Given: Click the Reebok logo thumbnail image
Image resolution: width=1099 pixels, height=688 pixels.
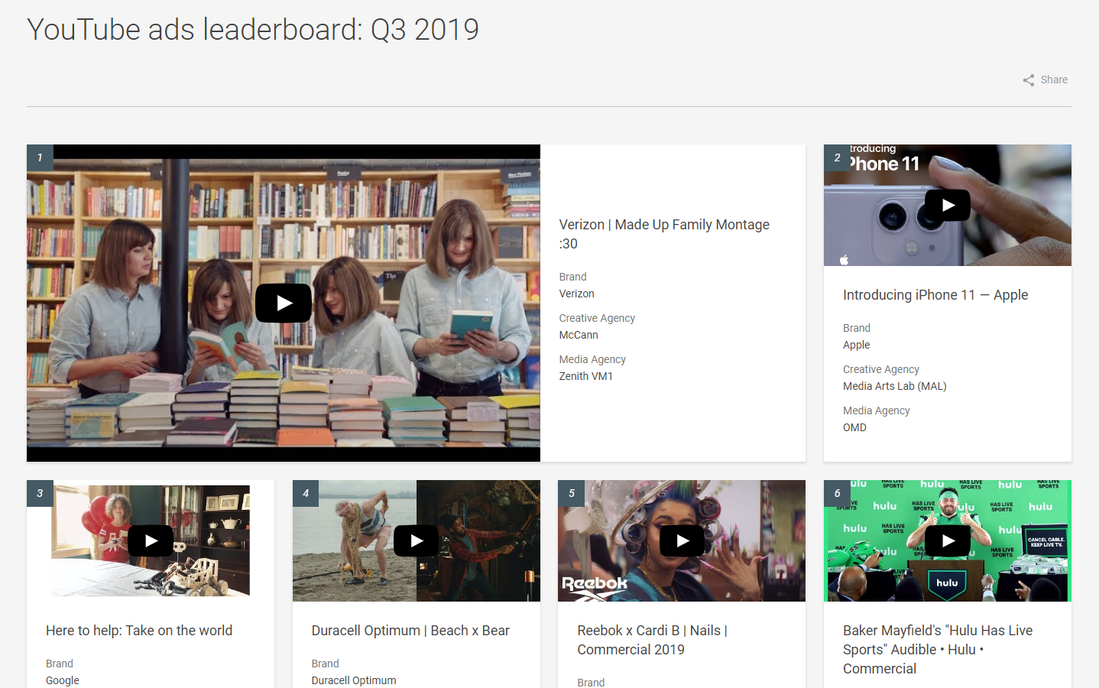Looking at the screenshot, I should point(682,540).
